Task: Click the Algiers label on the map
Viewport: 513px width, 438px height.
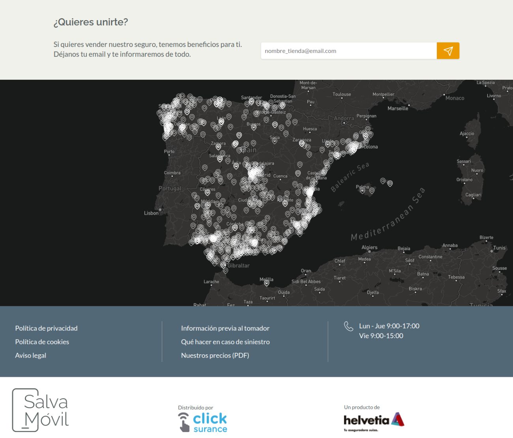Action: 369,247
